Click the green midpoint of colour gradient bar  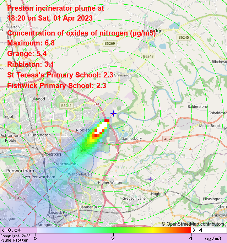click(x=113, y=230)
